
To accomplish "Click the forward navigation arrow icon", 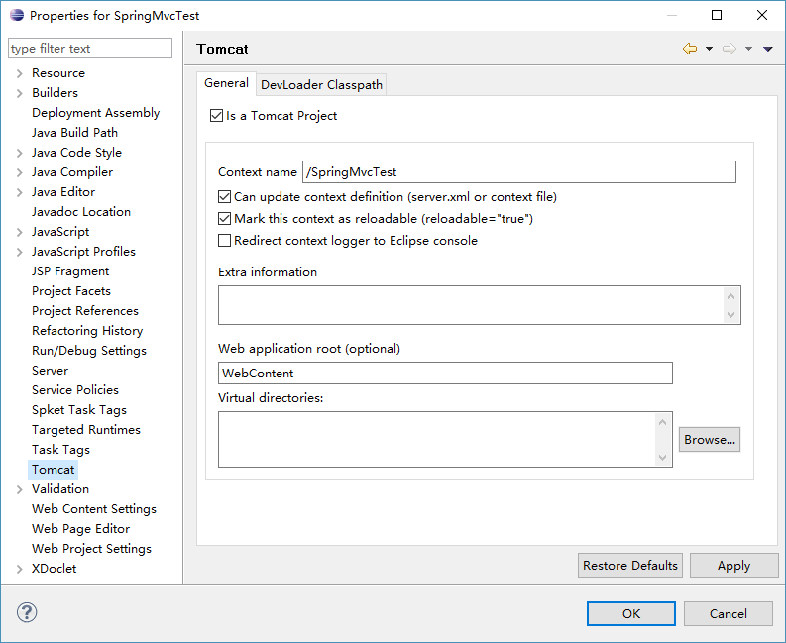I will tap(730, 49).
